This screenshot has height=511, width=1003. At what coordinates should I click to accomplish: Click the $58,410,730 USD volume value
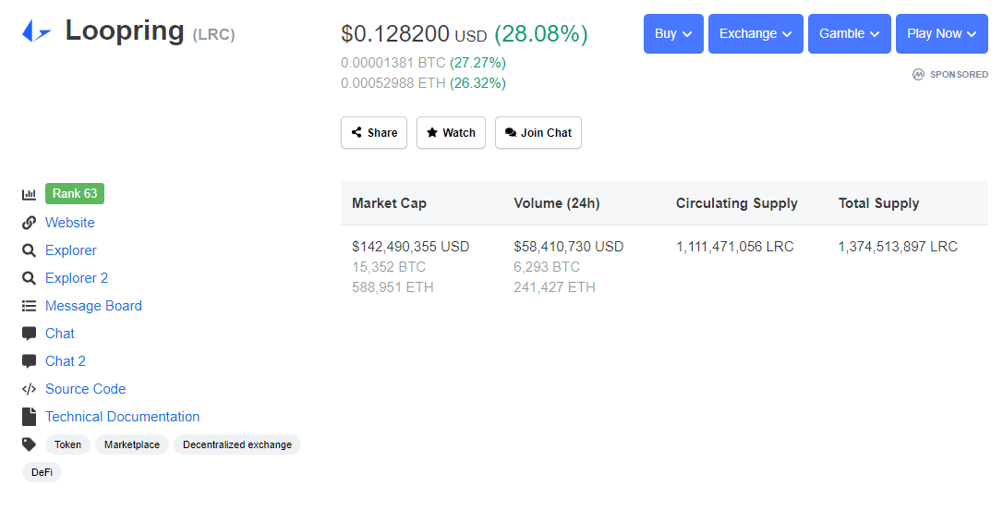(x=569, y=247)
